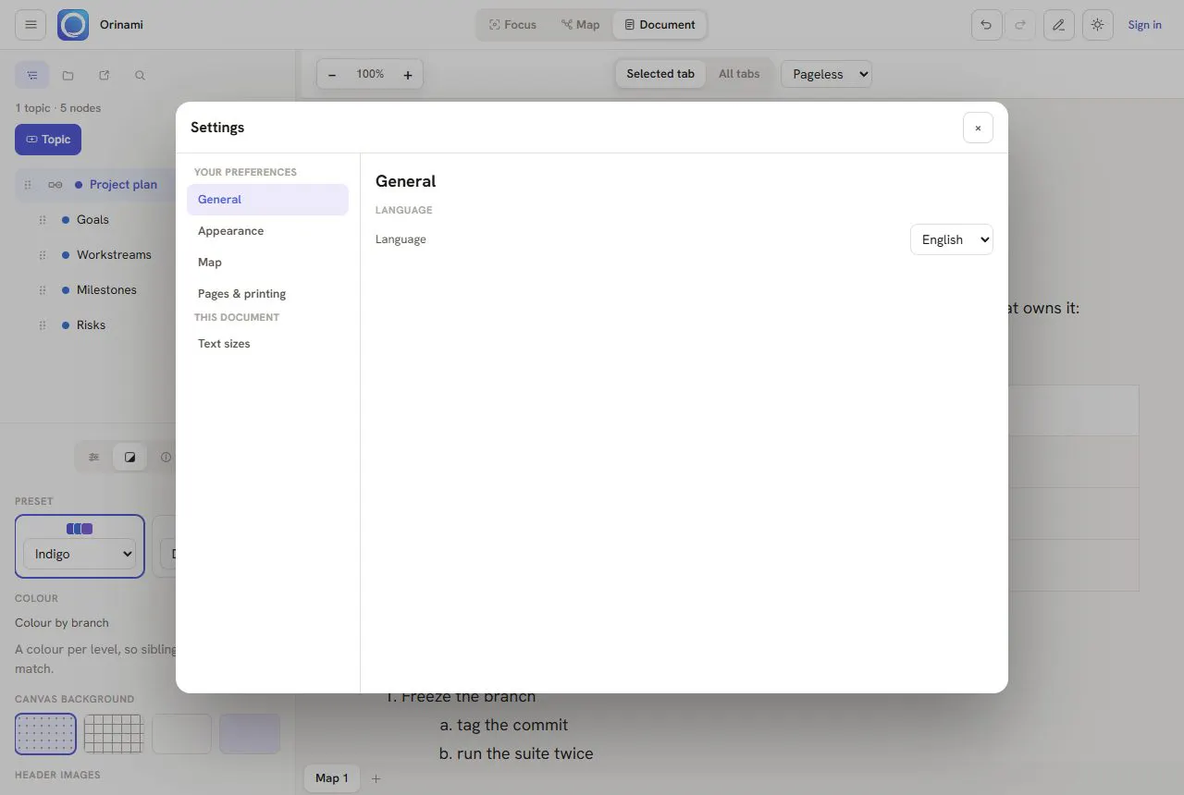Zoom out with the minus button

click(333, 75)
